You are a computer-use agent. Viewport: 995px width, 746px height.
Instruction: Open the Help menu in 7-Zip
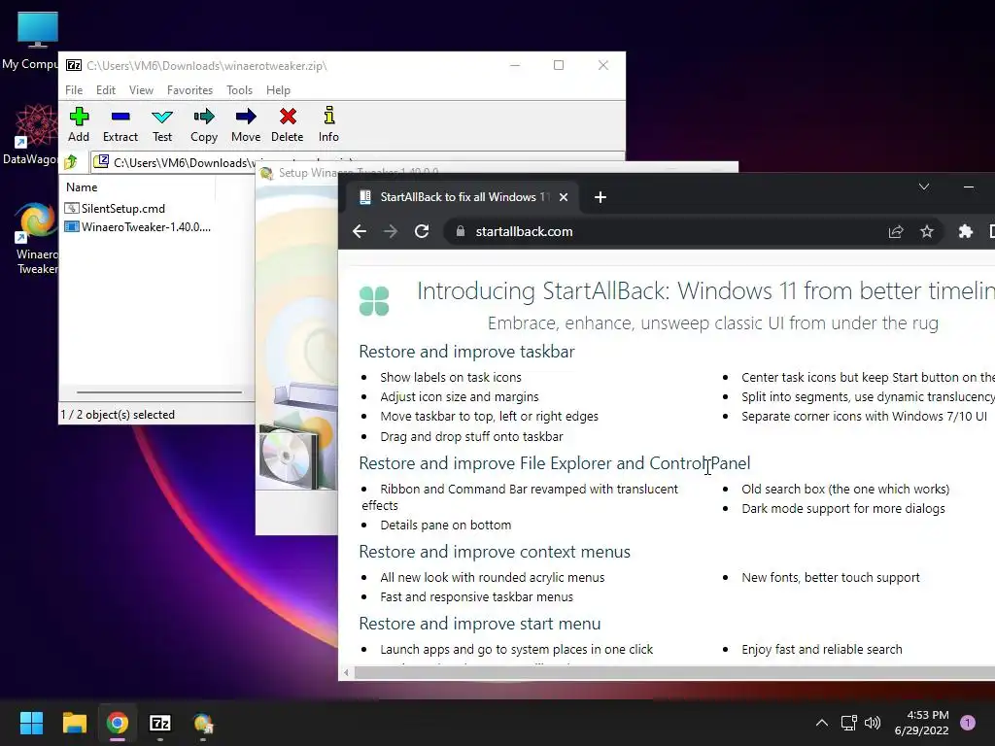tap(278, 90)
